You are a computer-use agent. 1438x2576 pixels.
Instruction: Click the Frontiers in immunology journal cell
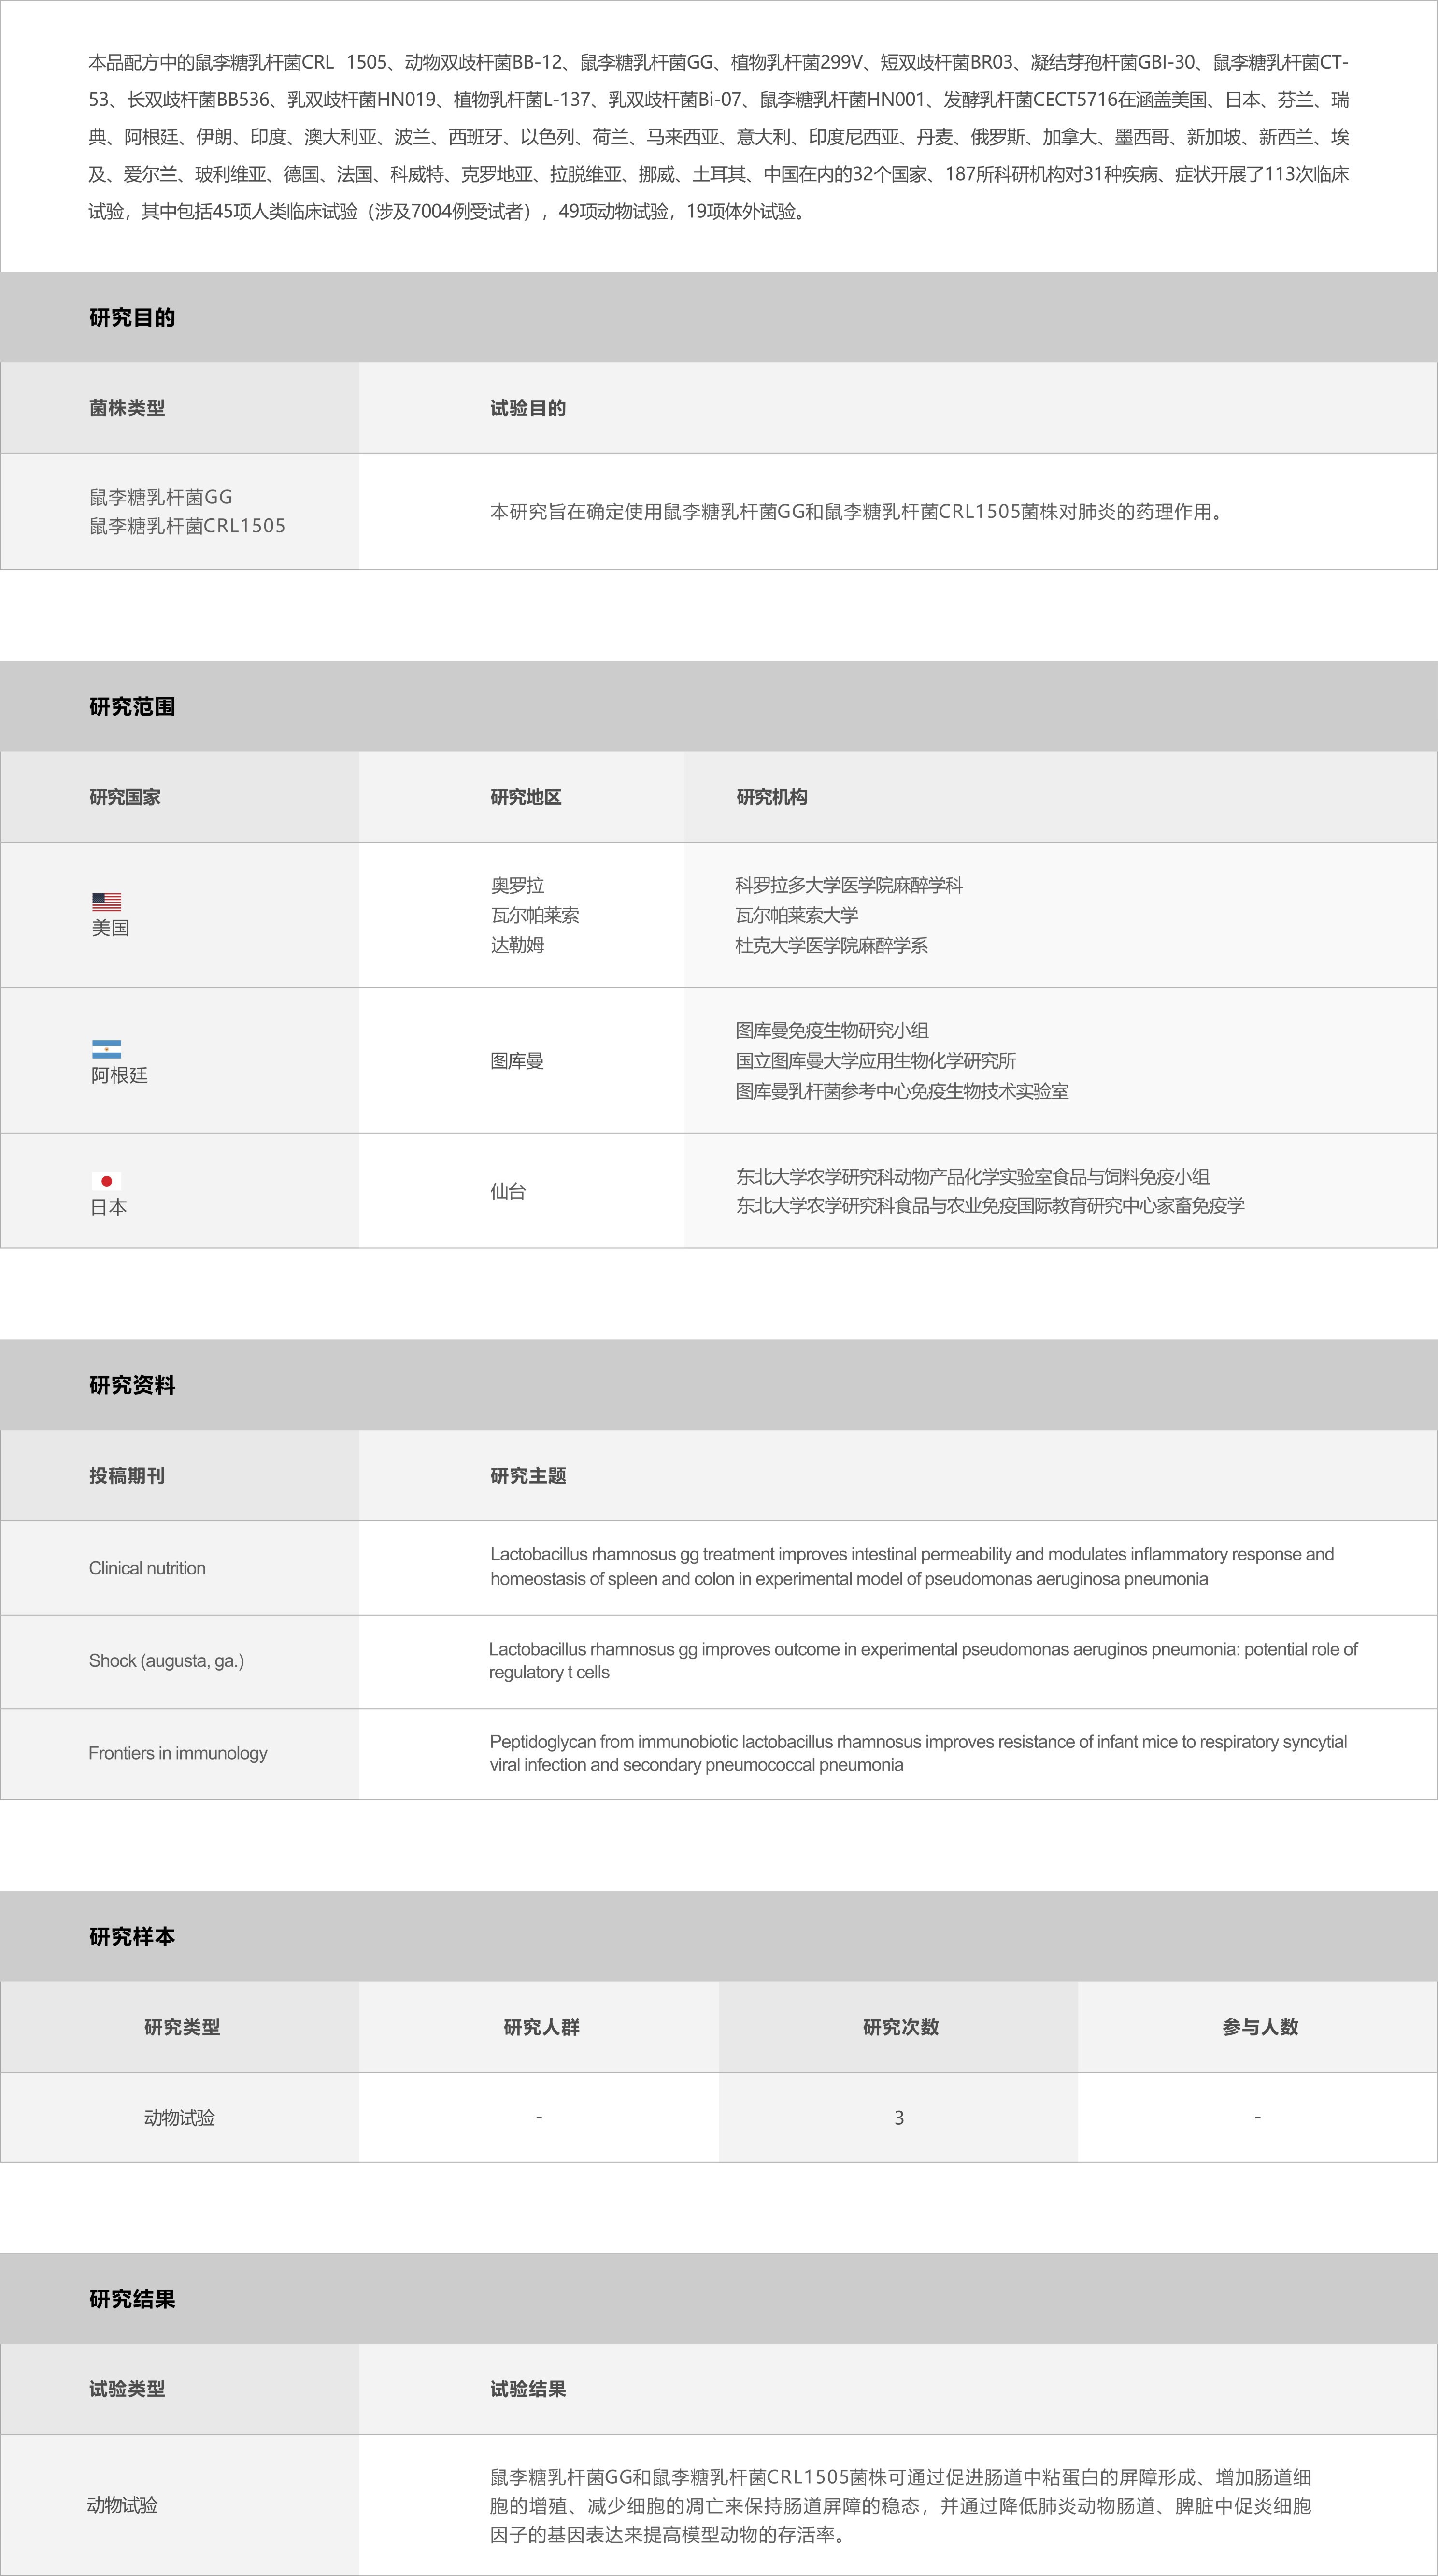tap(178, 1753)
